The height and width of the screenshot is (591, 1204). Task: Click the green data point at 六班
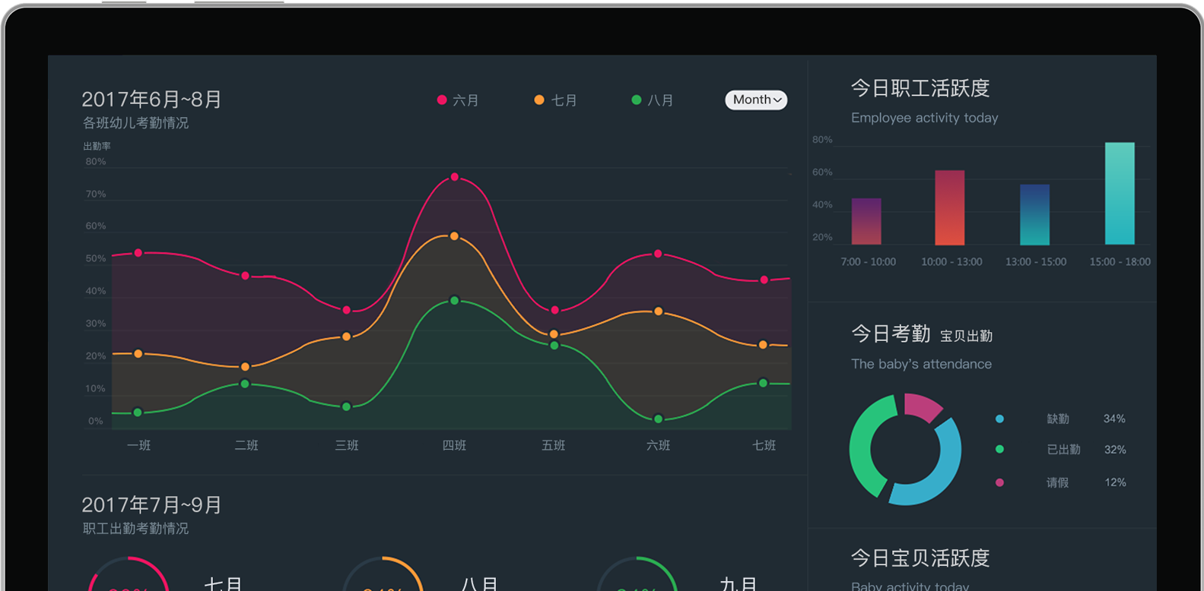(659, 419)
